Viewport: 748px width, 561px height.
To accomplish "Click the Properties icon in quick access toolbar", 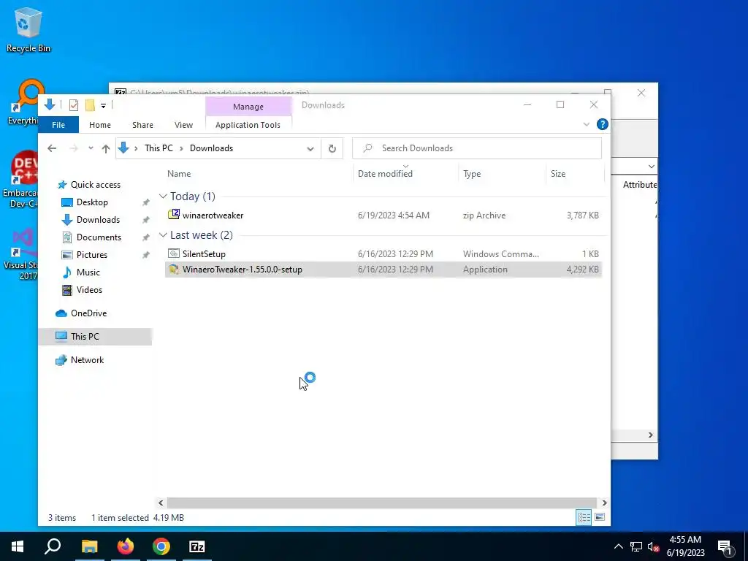I will click(x=74, y=105).
